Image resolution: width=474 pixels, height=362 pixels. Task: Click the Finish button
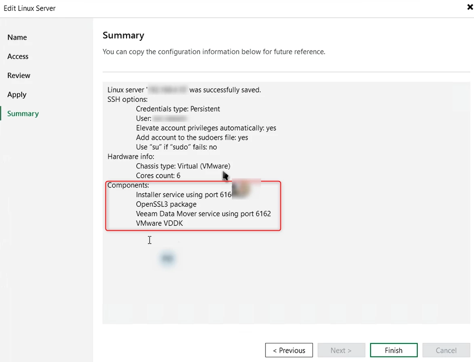point(394,350)
